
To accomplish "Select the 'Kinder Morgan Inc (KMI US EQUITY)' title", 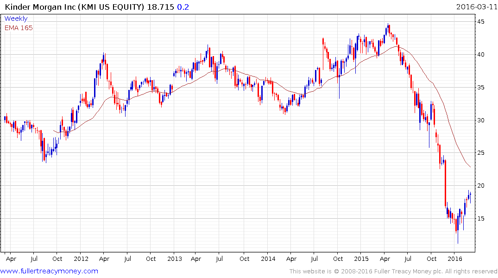I will click(x=75, y=7).
